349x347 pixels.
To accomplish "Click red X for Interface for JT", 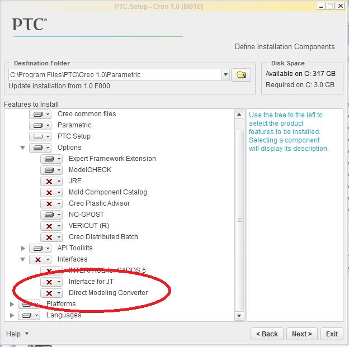I will 49,282.
